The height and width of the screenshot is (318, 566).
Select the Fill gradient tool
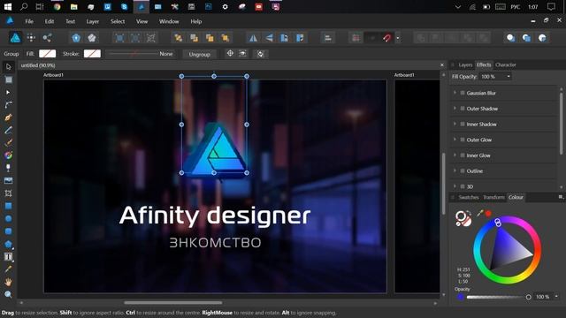coord(8,155)
